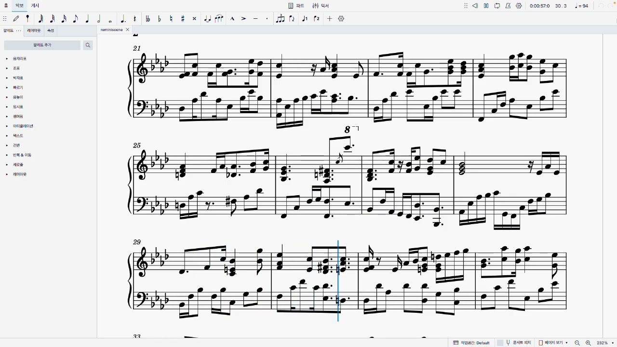The height and width of the screenshot is (347, 617).
Task: Rewind playback to start
Action: click(475, 6)
